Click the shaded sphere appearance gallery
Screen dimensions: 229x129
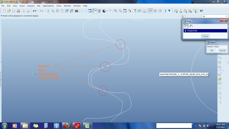click(104, 11)
